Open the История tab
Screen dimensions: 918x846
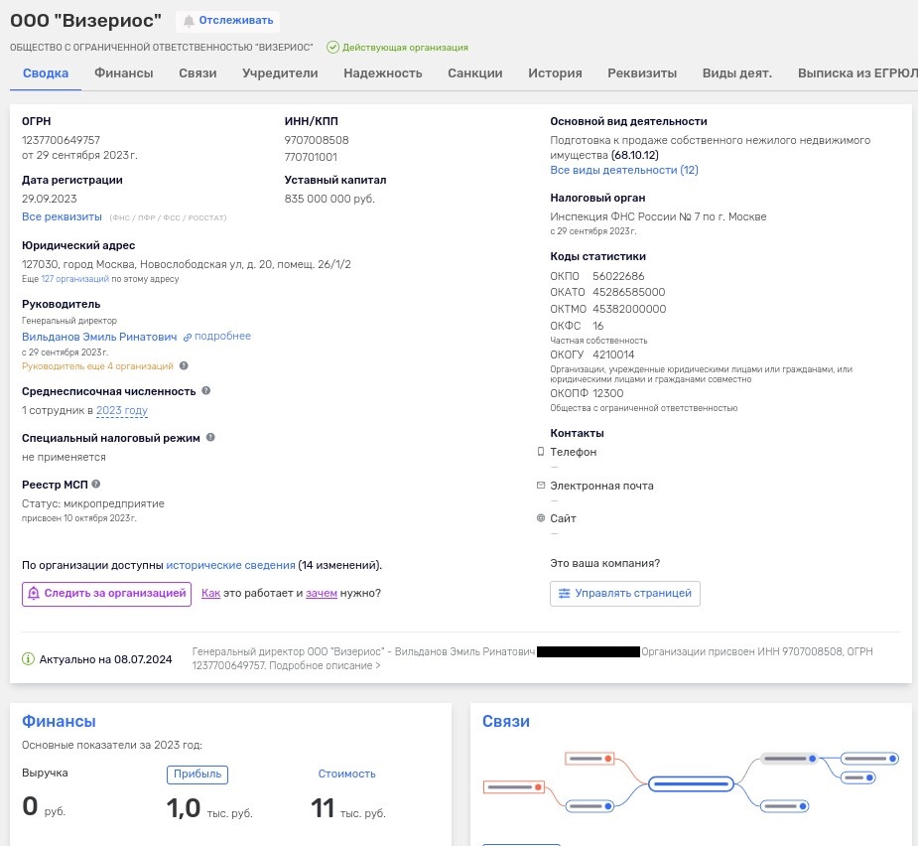coord(555,73)
